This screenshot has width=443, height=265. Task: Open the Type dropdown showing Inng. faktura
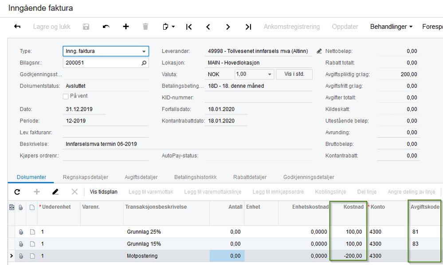click(144, 51)
